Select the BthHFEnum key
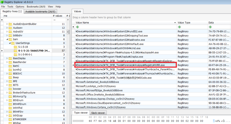The image size is (231, 124). point(20,104)
